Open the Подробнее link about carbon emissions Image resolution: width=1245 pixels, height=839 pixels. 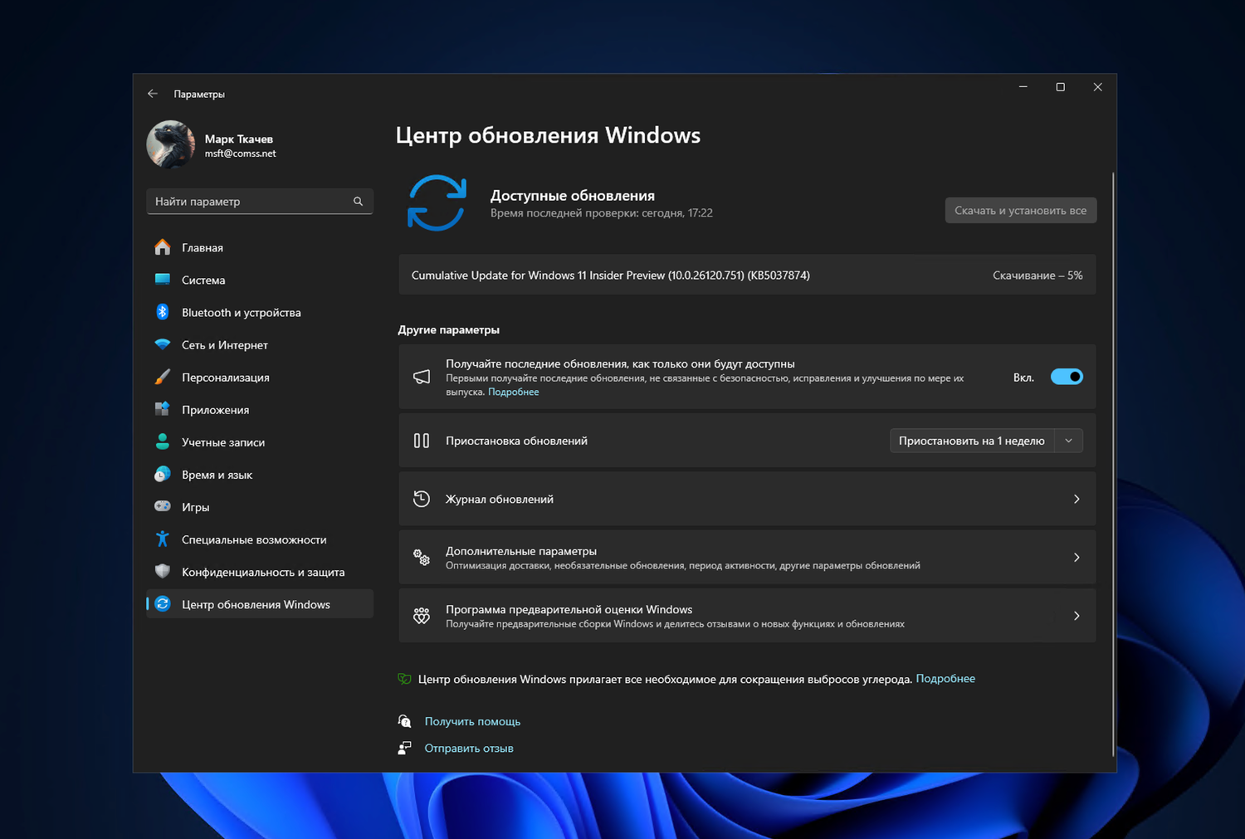point(945,678)
